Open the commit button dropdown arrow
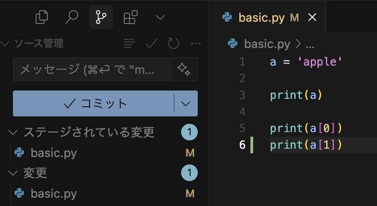Image resolution: width=377 pixels, height=206 pixels. click(186, 103)
